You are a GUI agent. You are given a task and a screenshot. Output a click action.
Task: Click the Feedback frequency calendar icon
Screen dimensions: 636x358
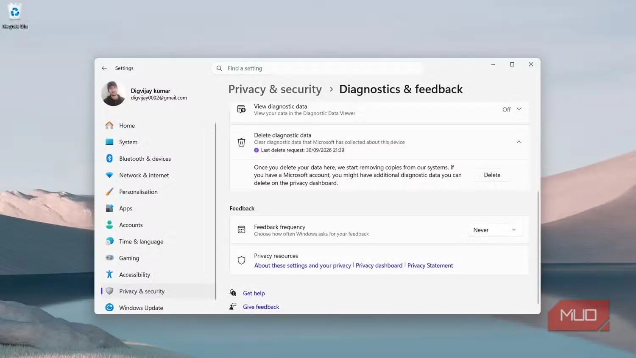pos(241,230)
